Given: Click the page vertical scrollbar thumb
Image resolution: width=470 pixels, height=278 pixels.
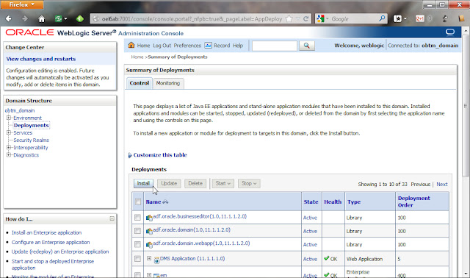Looking at the screenshot, I should (465, 106).
